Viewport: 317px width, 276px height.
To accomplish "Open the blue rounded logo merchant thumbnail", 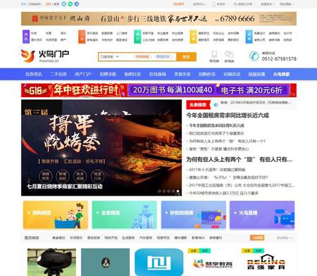I will pyautogui.click(x=159, y=262).
